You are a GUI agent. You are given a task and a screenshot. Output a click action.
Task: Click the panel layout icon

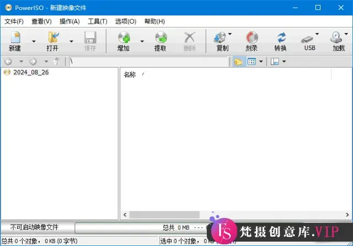click(275, 61)
